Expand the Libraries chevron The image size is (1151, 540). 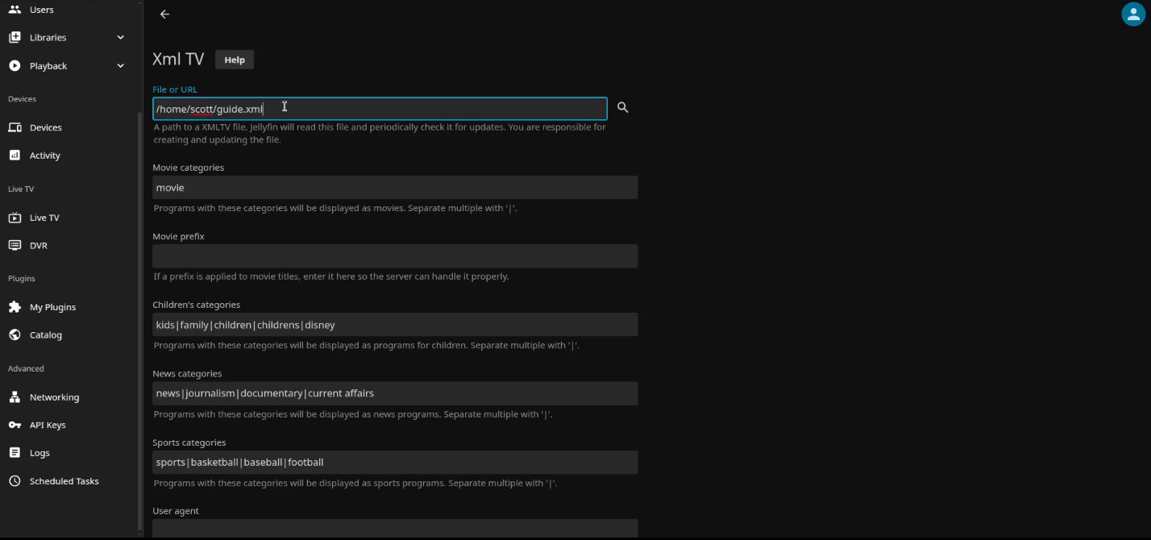pos(121,37)
